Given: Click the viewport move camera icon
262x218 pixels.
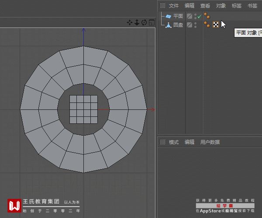Looking at the screenshot, I should (x=130, y=22).
